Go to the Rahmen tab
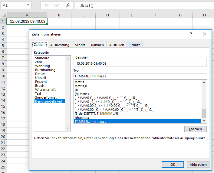The height and width of the screenshot is (173, 214). (97, 45)
